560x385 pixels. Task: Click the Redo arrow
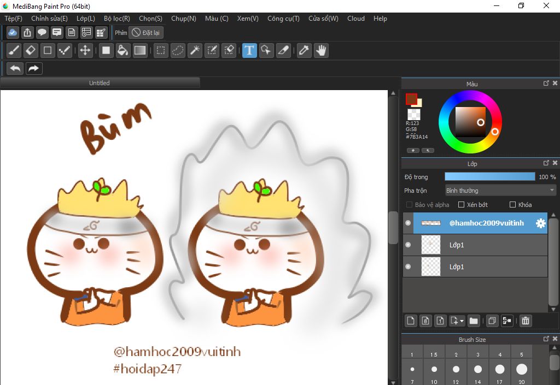34,68
